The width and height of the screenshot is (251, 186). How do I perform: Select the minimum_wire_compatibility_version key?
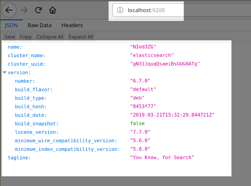click(x=66, y=141)
